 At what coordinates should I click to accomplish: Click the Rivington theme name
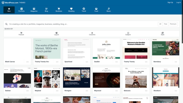pyautogui.click(x=68, y=91)
